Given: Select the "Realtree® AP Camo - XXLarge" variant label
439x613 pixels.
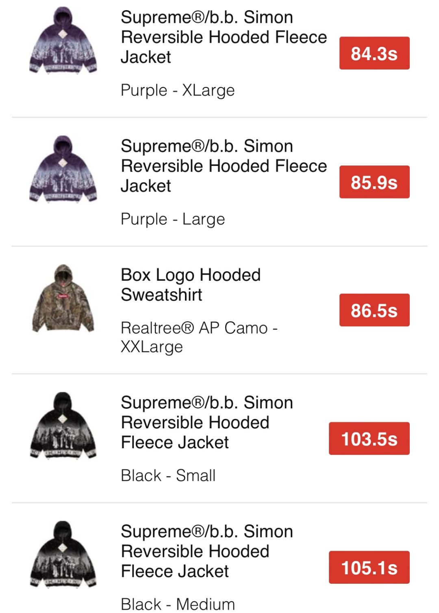Looking at the screenshot, I should click(x=199, y=337).
